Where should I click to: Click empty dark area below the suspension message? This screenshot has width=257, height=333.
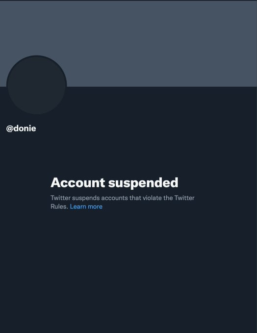pyautogui.click(x=128, y=272)
